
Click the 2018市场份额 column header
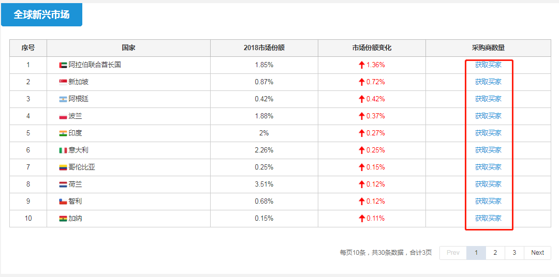[x=264, y=48]
